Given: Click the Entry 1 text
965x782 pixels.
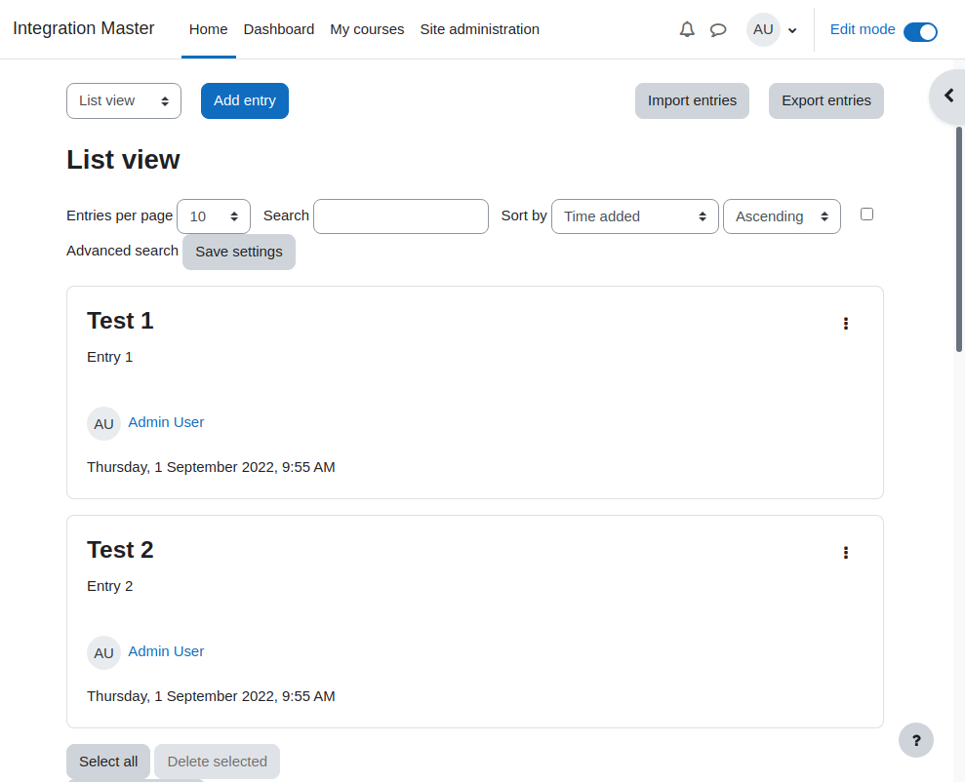Looking at the screenshot, I should click(x=110, y=357).
